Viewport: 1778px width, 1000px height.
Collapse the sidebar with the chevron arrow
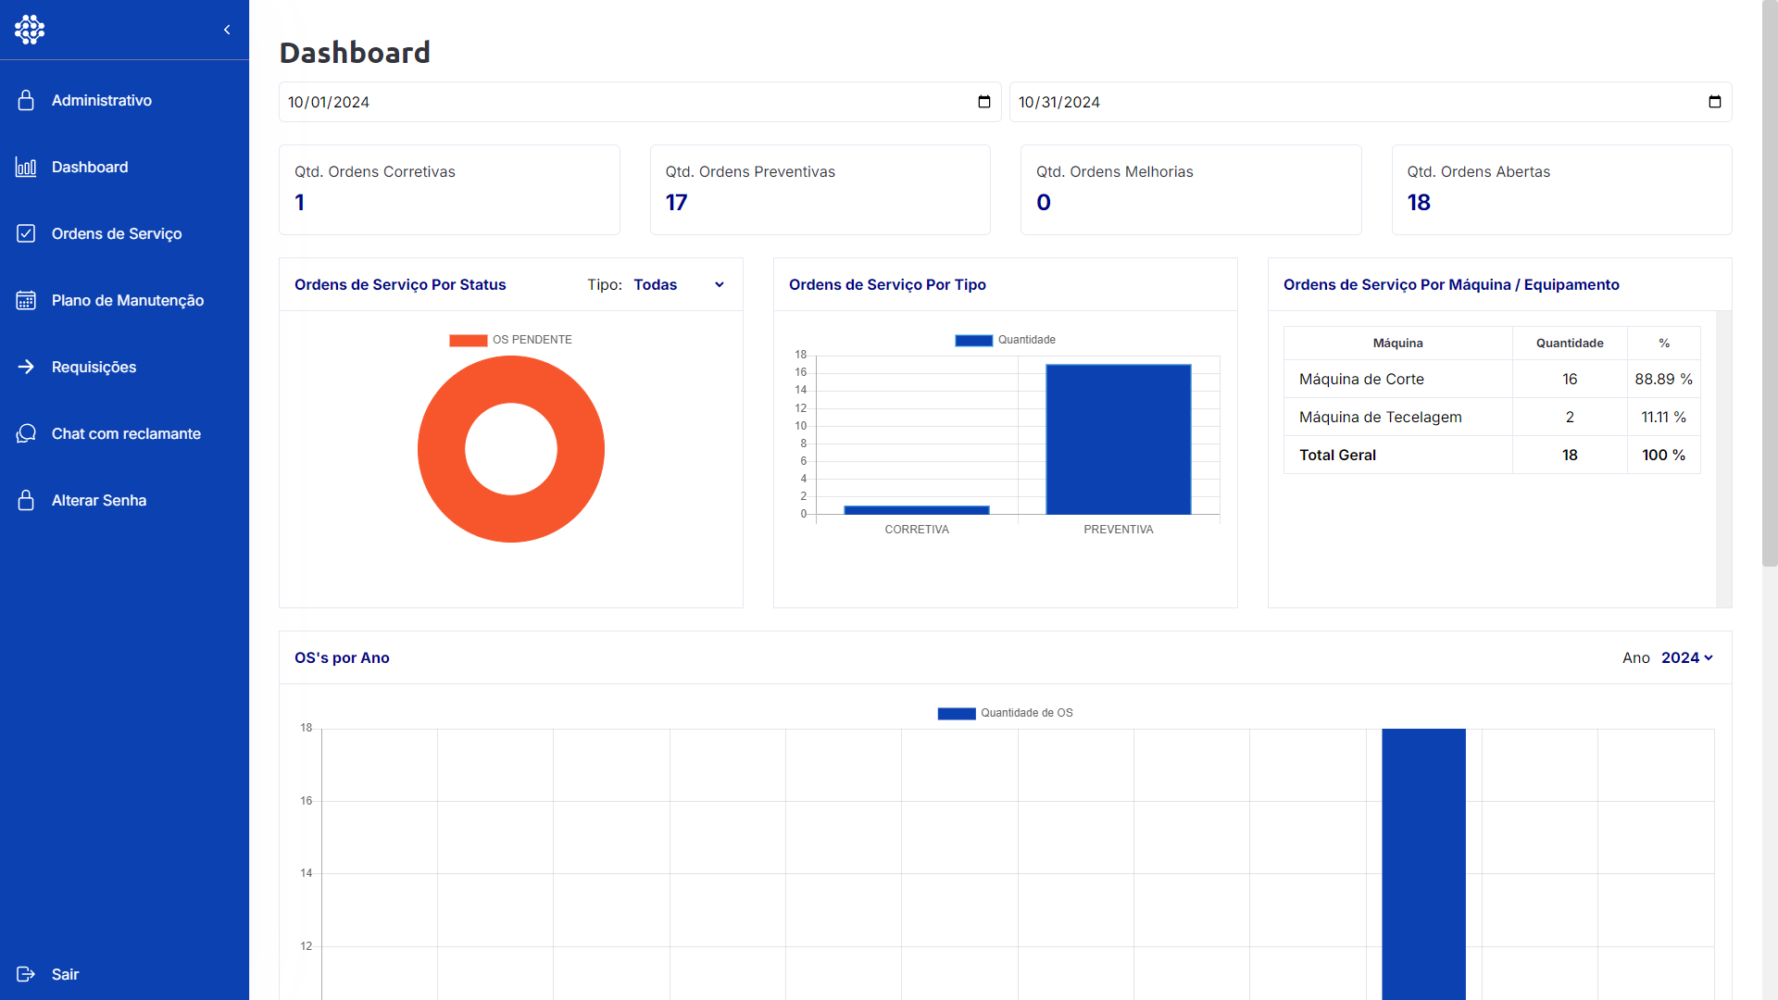coord(227,30)
